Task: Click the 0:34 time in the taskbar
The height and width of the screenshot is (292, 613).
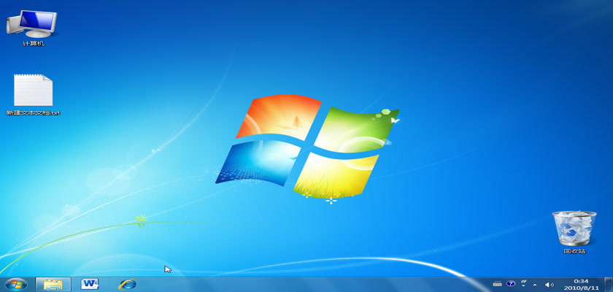Action: (581, 280)
